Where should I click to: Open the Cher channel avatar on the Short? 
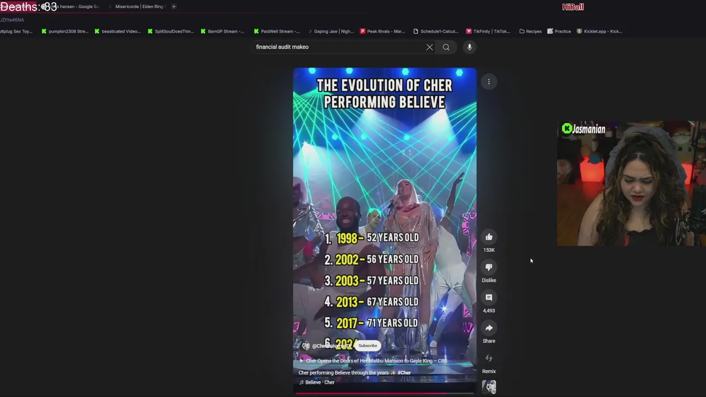click(306, 346)
